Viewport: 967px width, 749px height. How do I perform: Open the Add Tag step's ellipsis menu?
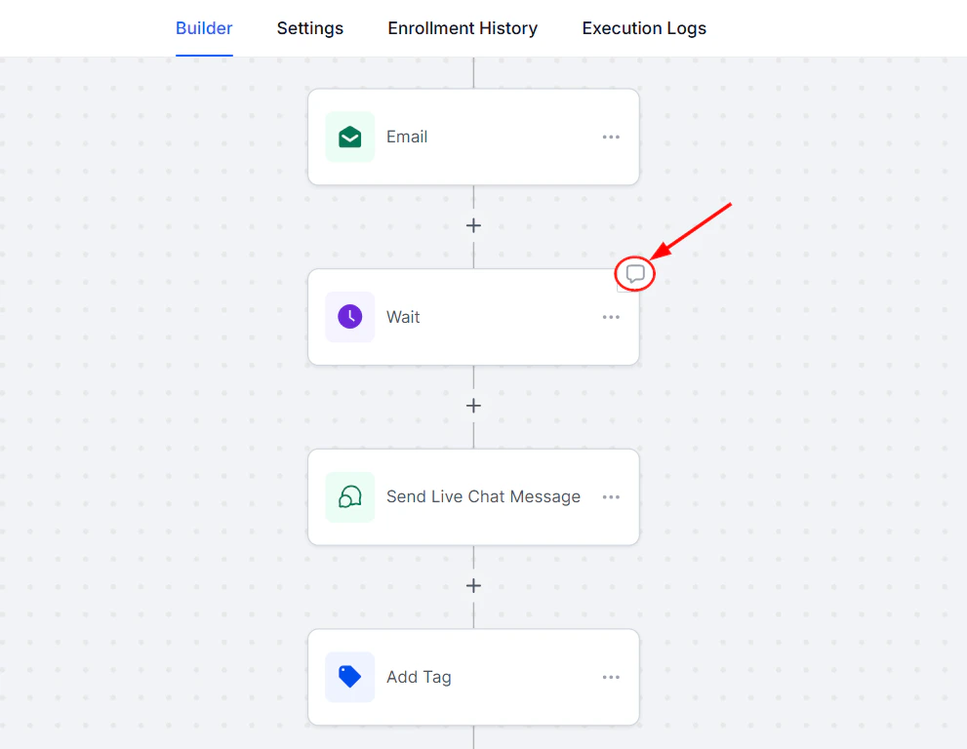click(611, 677)
